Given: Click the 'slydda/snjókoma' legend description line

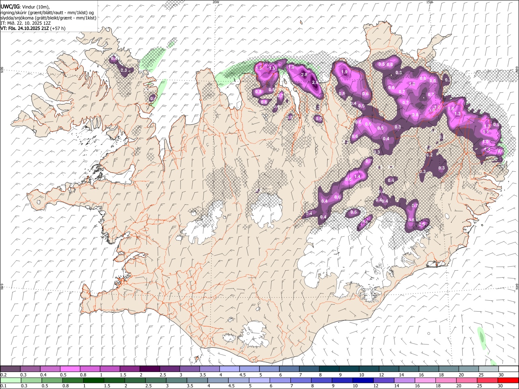Looking at the screenshot, I should coord(48,18).
